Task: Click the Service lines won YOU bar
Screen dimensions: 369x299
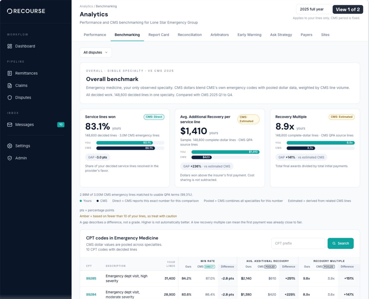Action: tap(125, 143)
